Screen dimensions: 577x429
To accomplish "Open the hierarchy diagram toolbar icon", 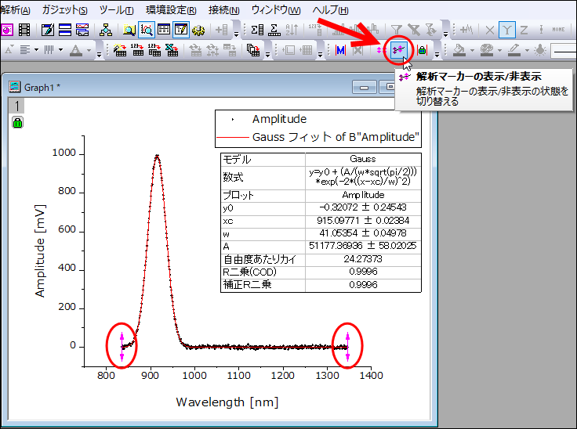I will [x=106, y=30].
